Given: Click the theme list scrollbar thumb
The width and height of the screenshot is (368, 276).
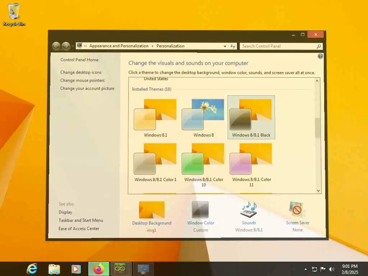Looking at the screenshot, I should coord(318,128).
